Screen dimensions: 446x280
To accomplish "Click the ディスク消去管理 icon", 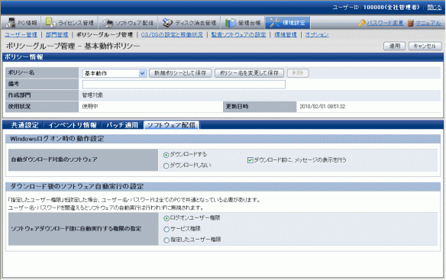I will coord(167,23).
